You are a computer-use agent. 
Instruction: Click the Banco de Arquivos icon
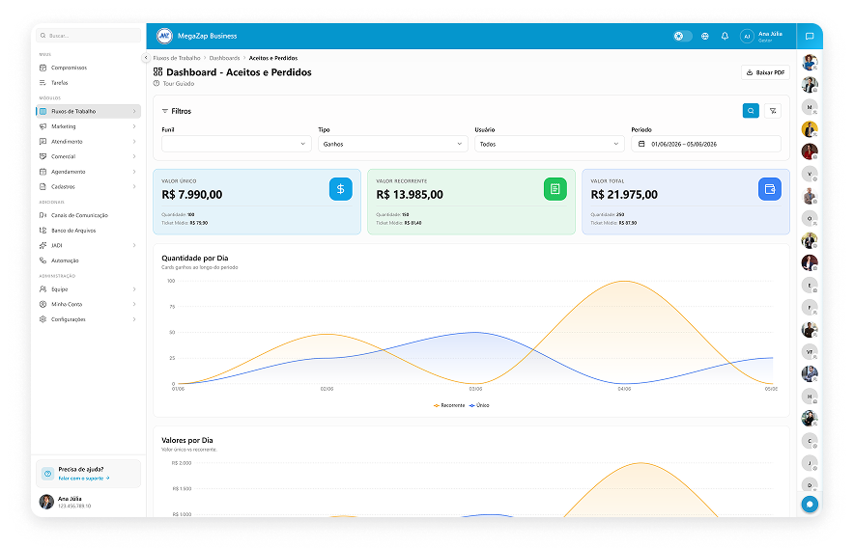(43, 231)
